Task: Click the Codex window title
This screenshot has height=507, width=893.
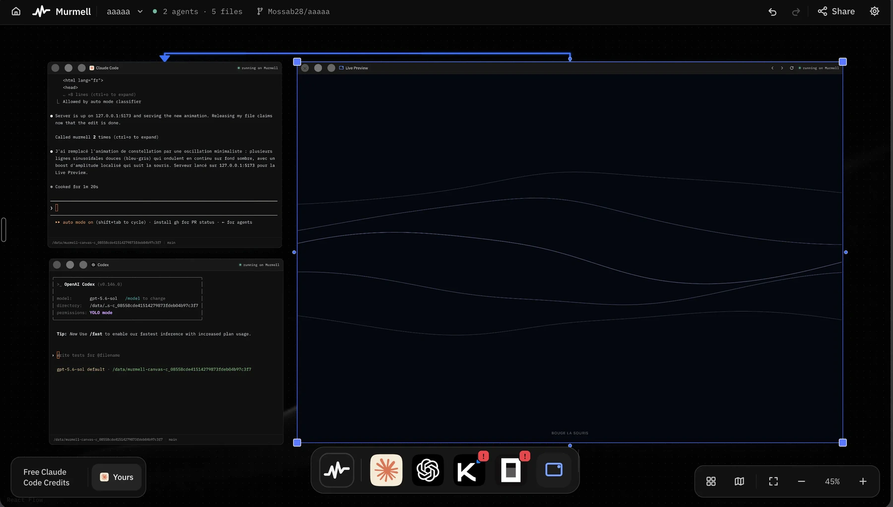Action: [103, 265]
